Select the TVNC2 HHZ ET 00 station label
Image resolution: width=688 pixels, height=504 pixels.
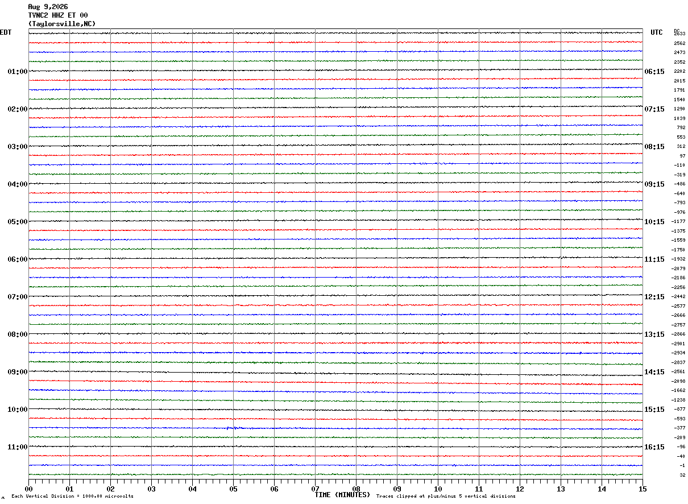[58, 15]
